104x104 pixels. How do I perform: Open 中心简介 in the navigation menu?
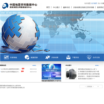56,7
